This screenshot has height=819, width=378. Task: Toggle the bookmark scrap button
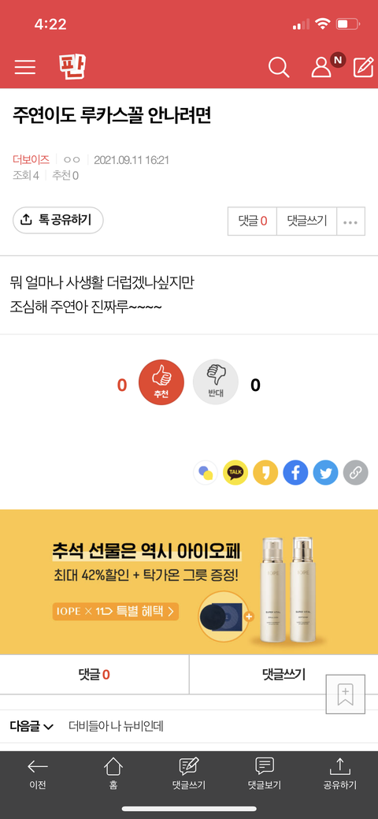[345, 694]
